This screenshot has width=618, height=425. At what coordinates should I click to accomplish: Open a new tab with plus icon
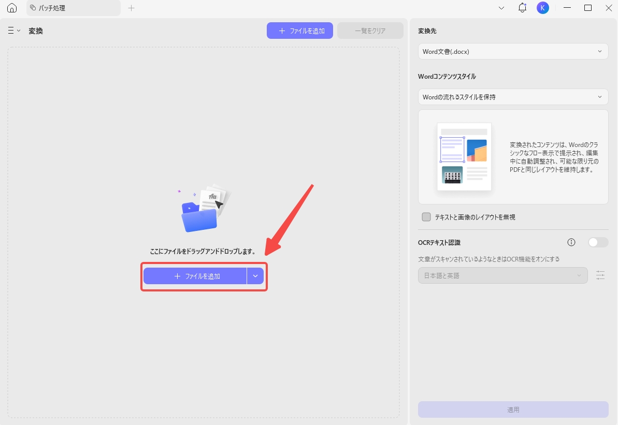point(131,8)
